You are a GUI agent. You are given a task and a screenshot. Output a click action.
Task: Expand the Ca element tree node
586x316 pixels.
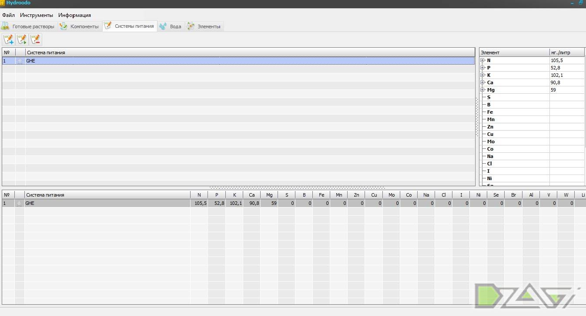[x=482, y=82]
